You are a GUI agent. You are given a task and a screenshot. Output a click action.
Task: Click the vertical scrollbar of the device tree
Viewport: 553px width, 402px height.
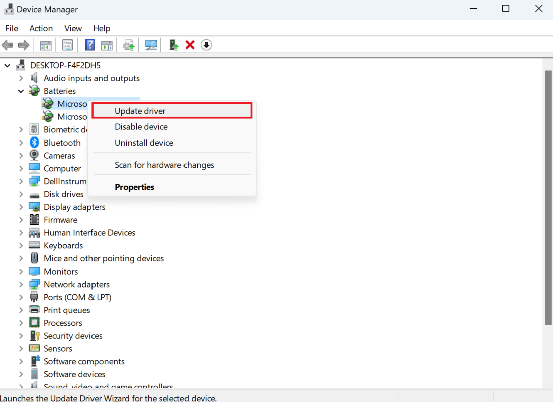click(x=548, y=201)
